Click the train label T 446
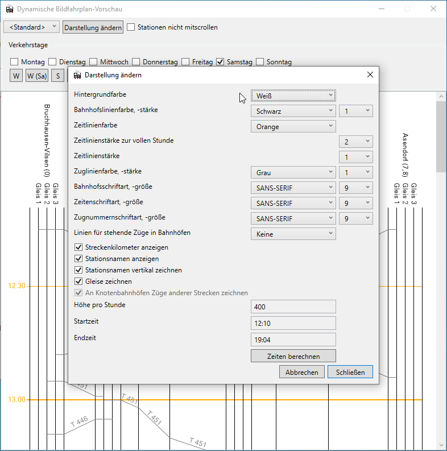 click(79, 421)
